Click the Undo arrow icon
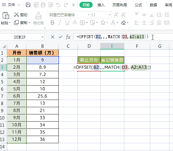 (x=58, y=5)
